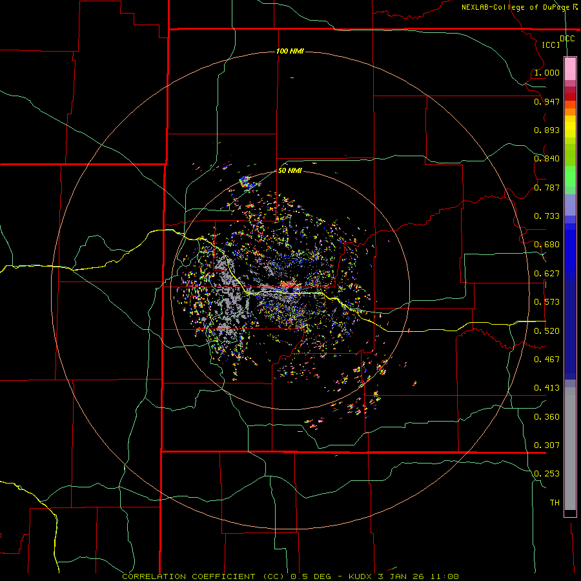Click the [CC] label near the color scale
Viewport: 581px width, 581px height.
551,45
